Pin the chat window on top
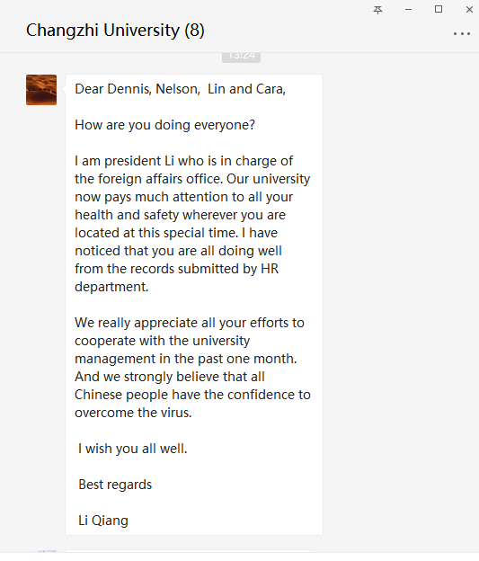The width and height of the screenshot is (479, 561). click(377, 10)
